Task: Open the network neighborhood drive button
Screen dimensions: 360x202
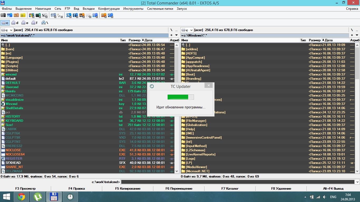Action: 45,23
